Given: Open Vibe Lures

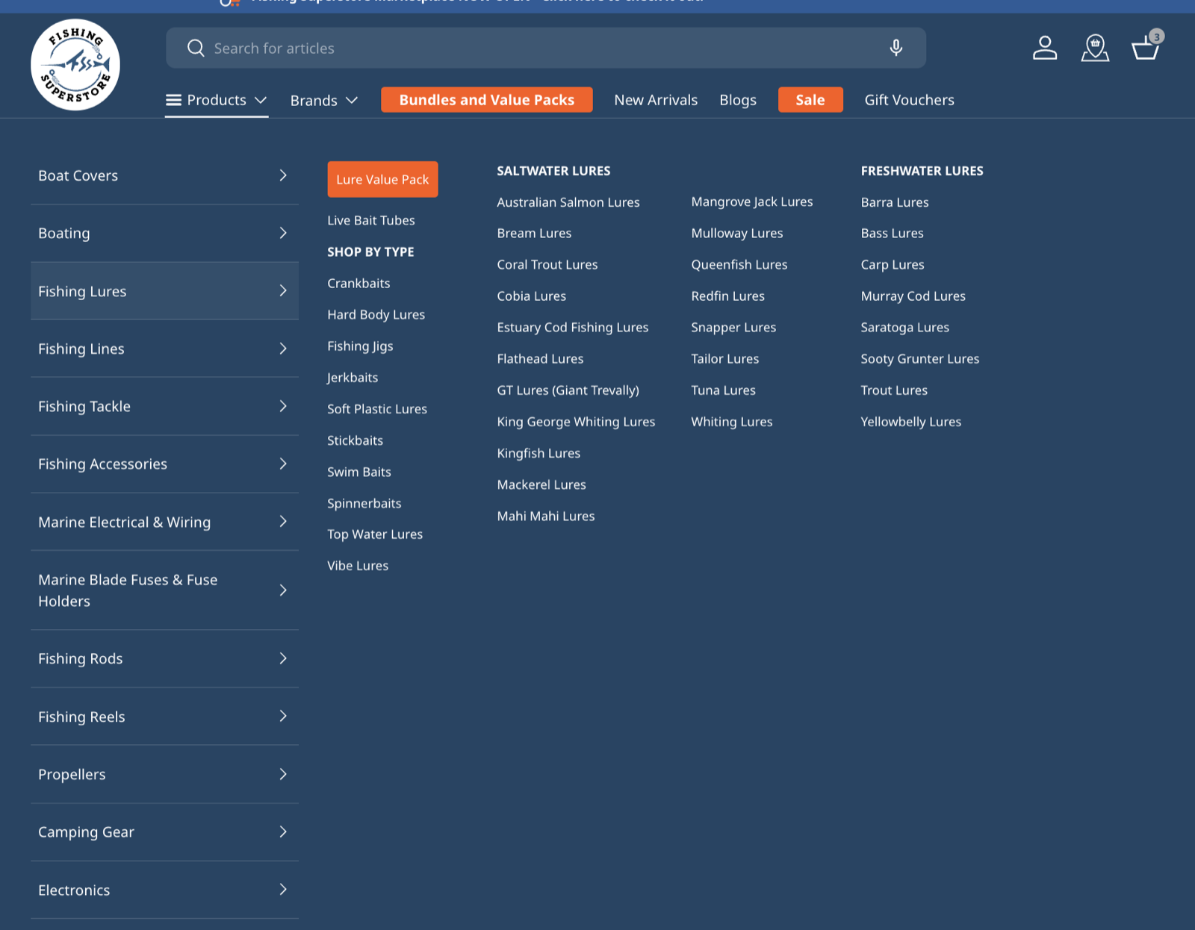Looking at the screenshot, I should [x=358, y=566].
